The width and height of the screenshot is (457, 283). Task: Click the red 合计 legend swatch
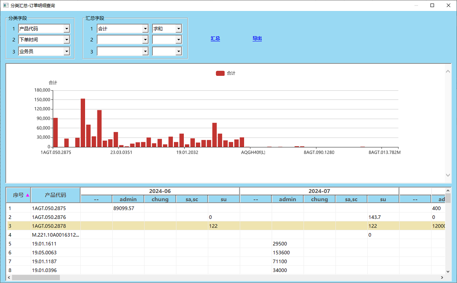tap(220, 74)
